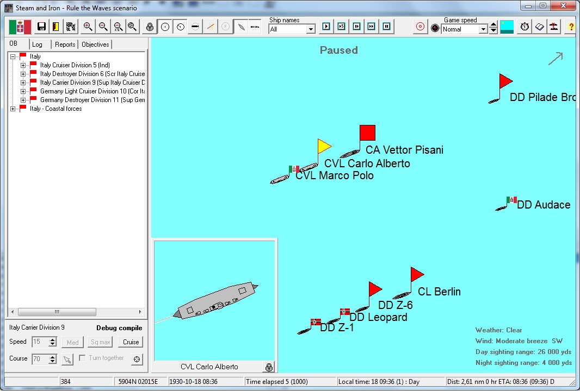The image size is (580, 391).
Task: Click the sea-and-sky color swatch in toolbar
Action: click(x=507, y=27)
